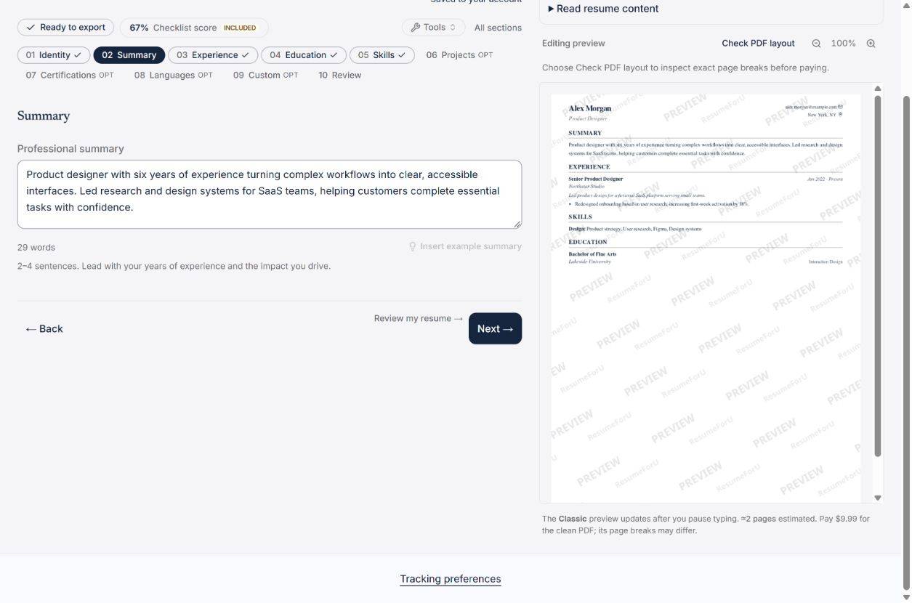This screenshot has height=603, width=912.
Task: Click the Next button
Action: tap(495, 328)
